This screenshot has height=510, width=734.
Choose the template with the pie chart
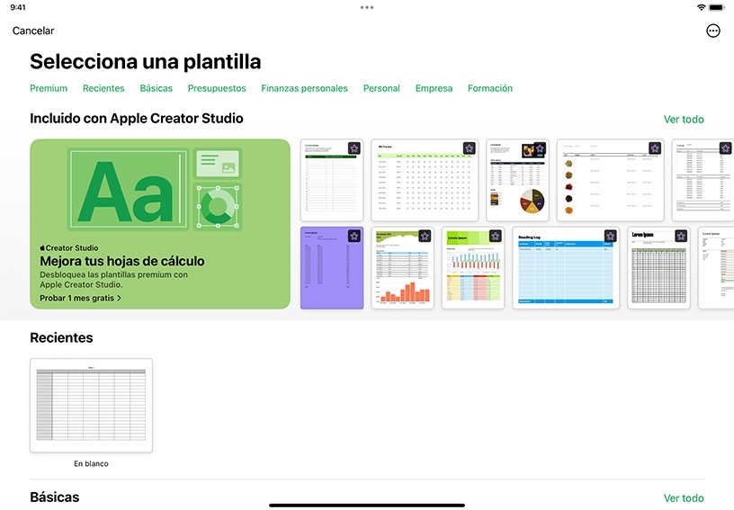[x=517, y=180]
